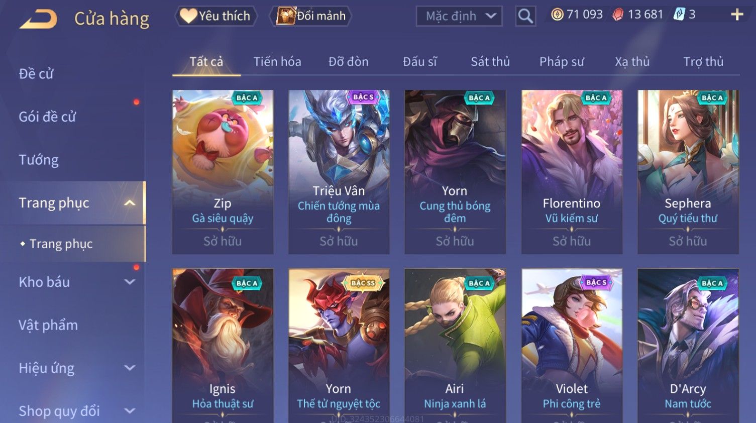
Task: Click the red ruby balance icon
Action: click(618, 15)
